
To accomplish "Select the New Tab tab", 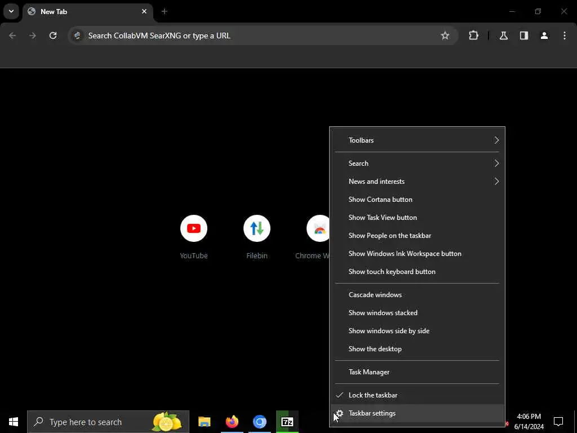I will point(87,12).
